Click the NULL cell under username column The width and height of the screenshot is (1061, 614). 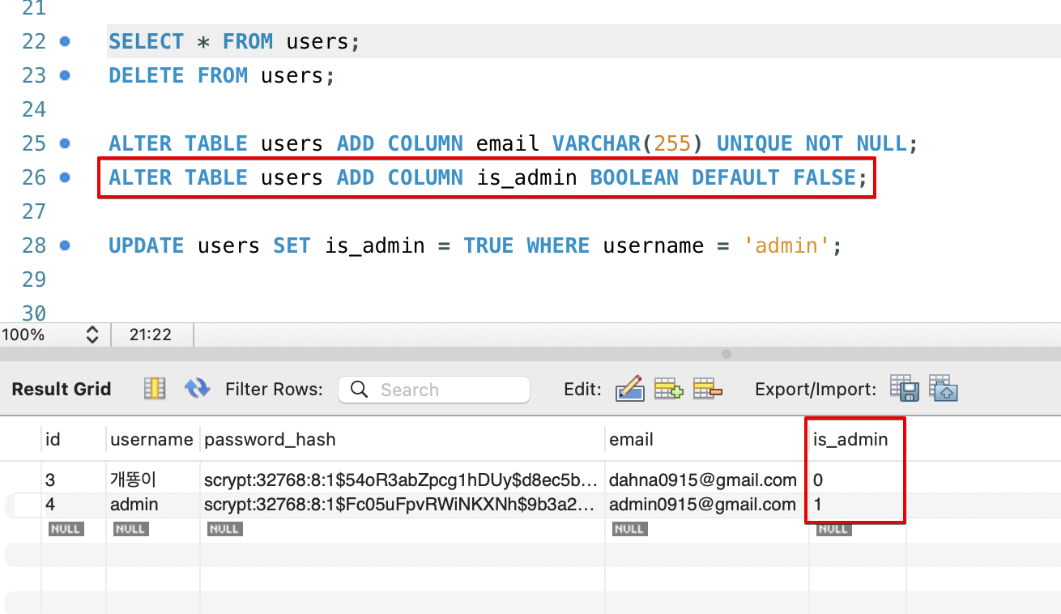130,529
